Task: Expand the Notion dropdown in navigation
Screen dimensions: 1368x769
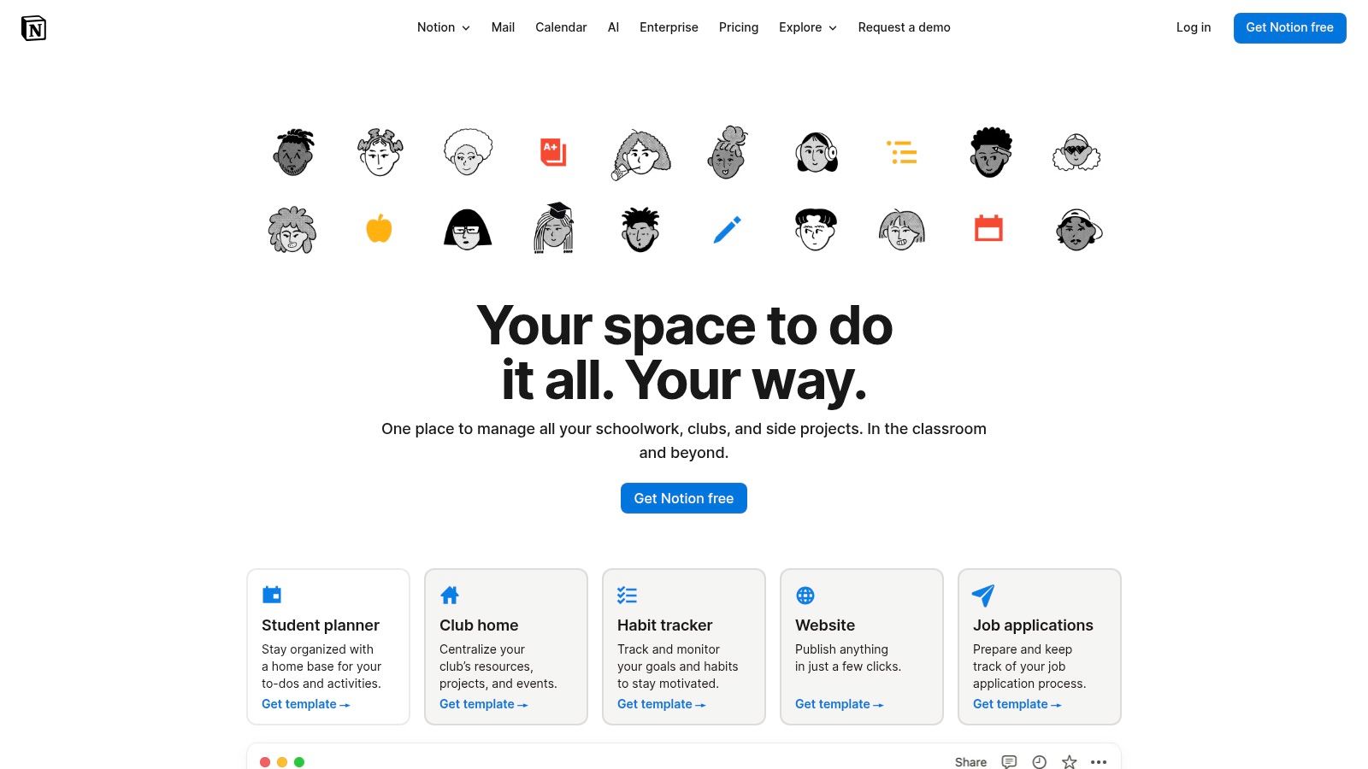Action: click(443, 27)
